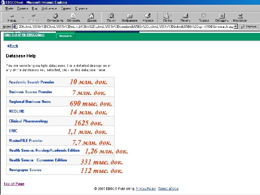
Task: Open Clinical Pharmacology database link
Action: (29, 121)
